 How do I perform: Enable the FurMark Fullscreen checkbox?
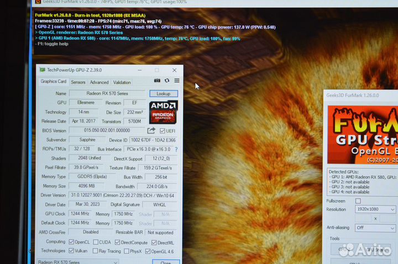click(x=358, y=201)
